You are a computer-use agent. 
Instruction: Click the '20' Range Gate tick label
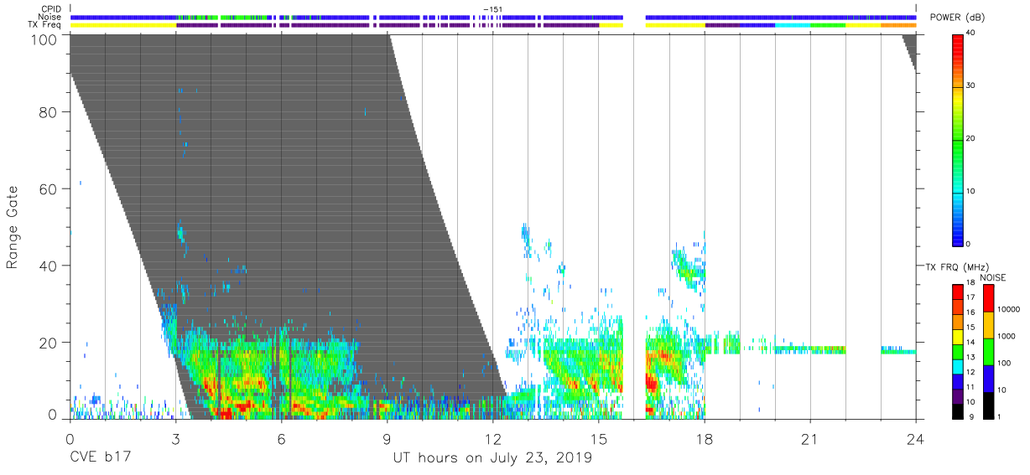click(x=49, y=343)
